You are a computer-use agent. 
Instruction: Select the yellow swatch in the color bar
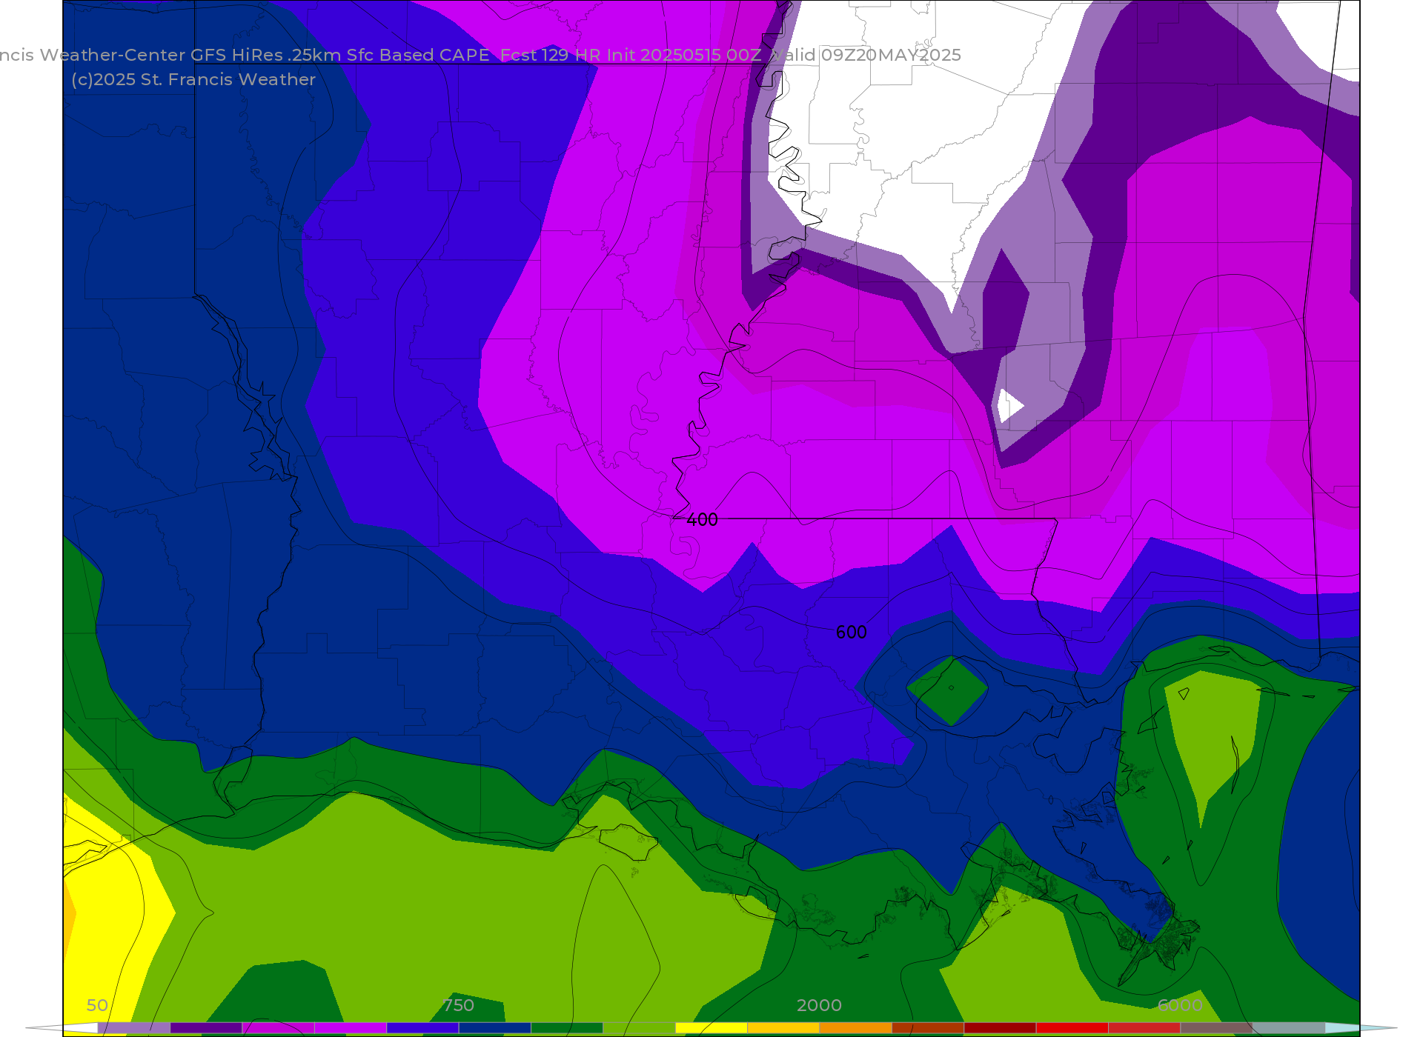[x=711, y=1028]
